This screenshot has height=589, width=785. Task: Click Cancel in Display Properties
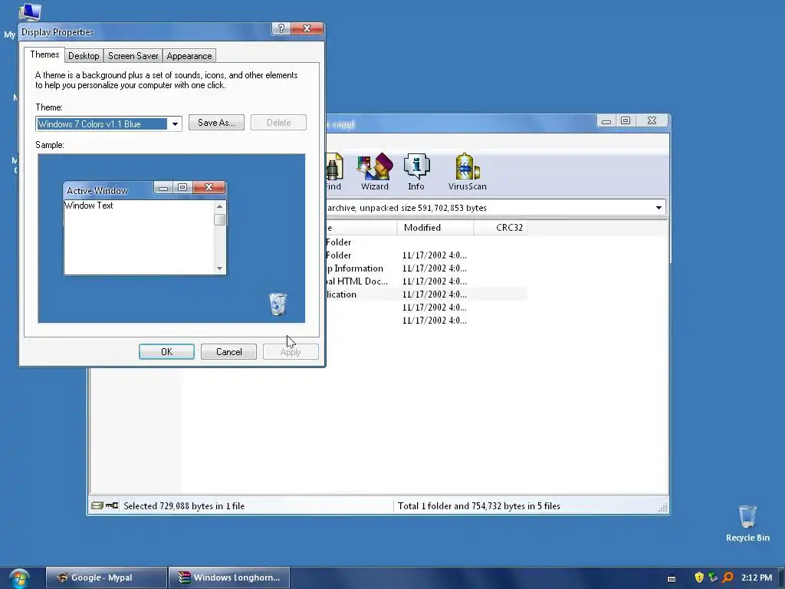coord(228,351)
